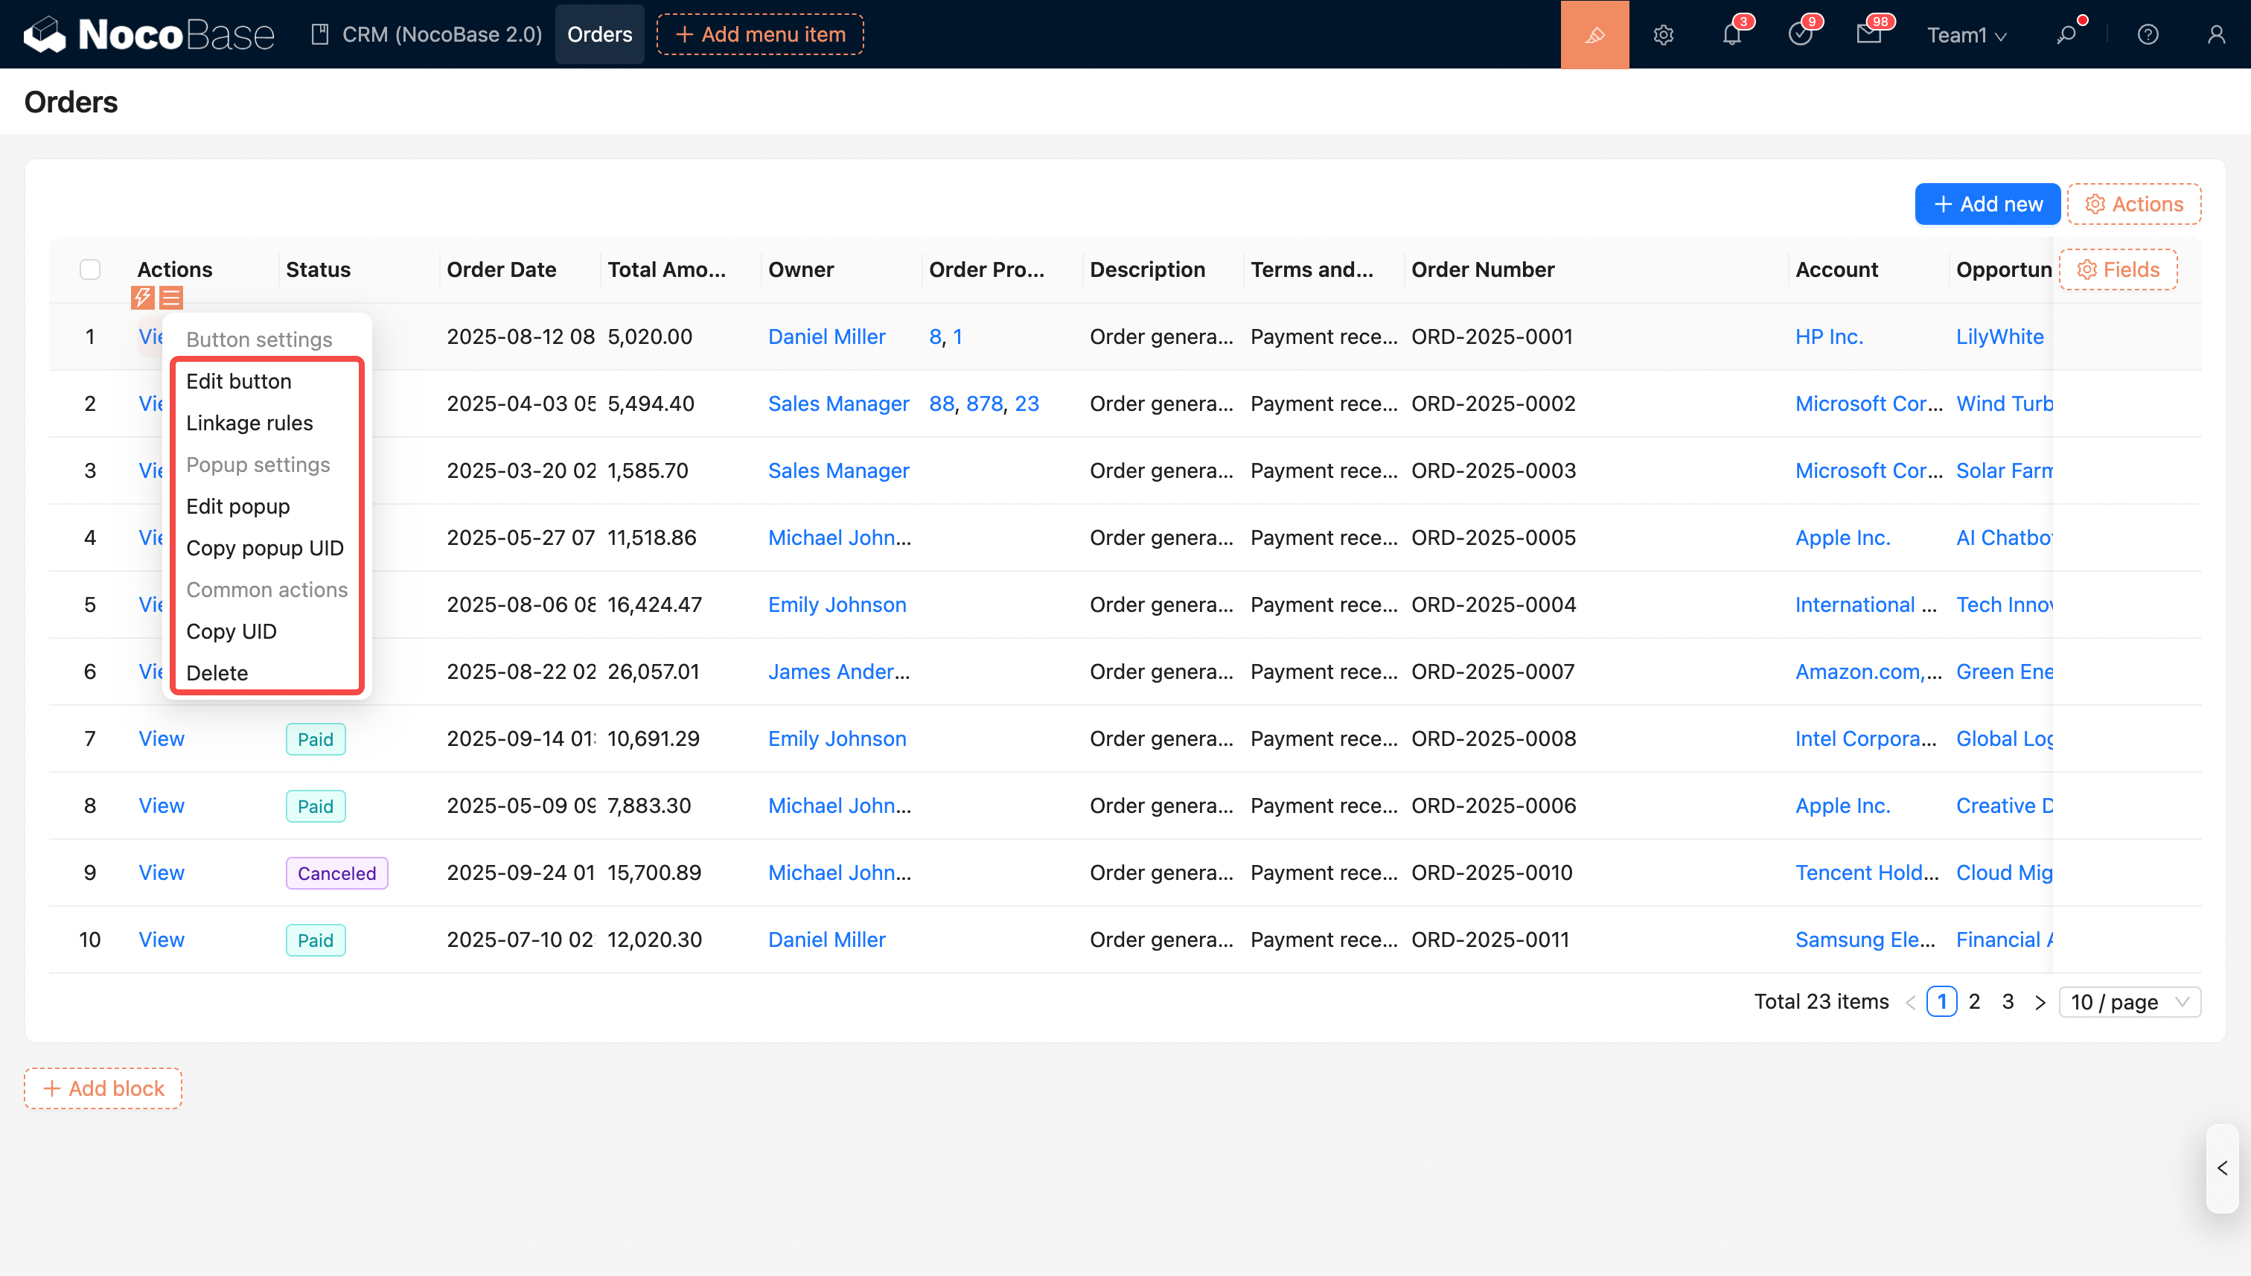Open Daniel Miller owner link in row 1

pos(826,336)
